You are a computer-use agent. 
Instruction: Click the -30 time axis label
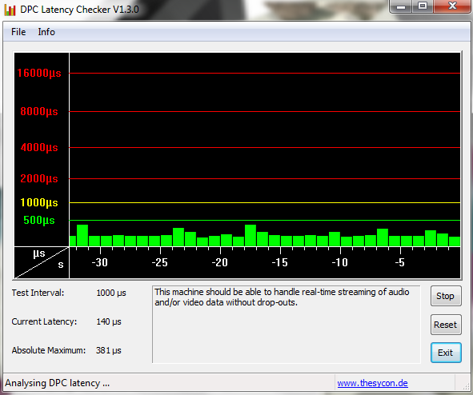[100, 262]
